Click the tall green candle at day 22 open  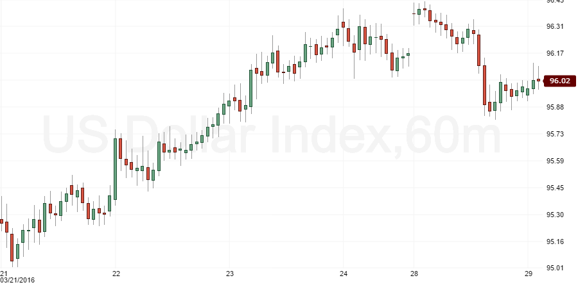point(115,168)
